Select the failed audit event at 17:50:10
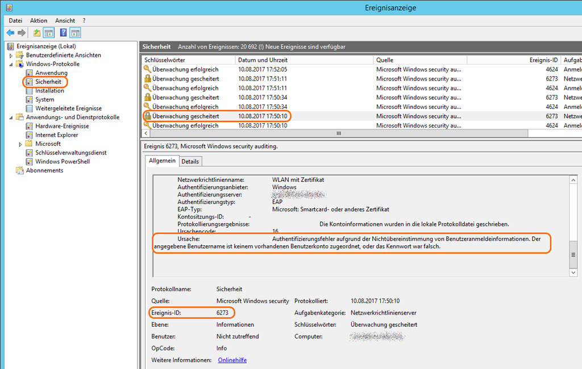582x369 pixels. [185, 116]
